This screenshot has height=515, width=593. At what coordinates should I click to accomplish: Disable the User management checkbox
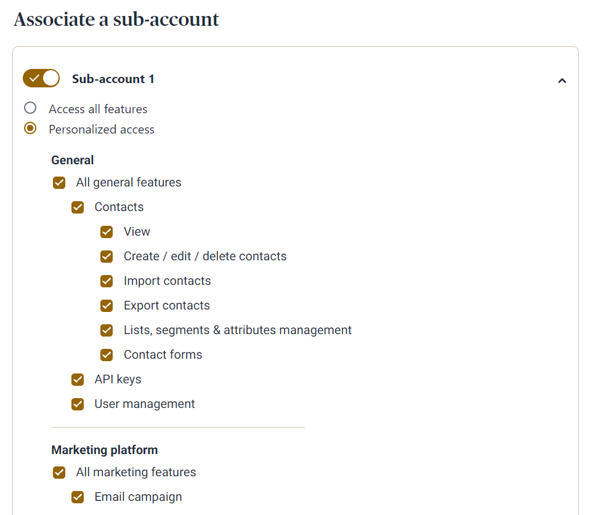(78, 404)
